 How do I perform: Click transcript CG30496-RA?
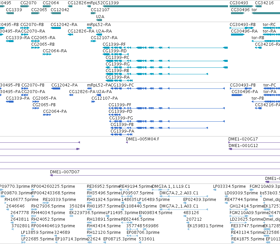pos(244,31)
